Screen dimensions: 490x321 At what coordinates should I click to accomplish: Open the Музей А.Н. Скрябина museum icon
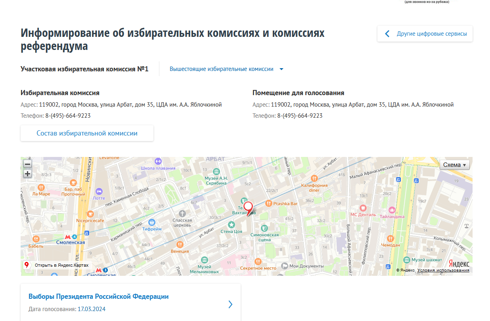click(x=216, y=172)
